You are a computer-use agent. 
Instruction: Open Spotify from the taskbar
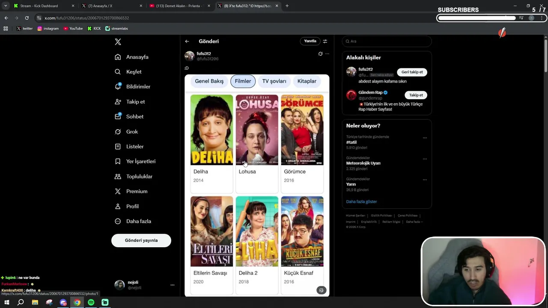[91, 302]
